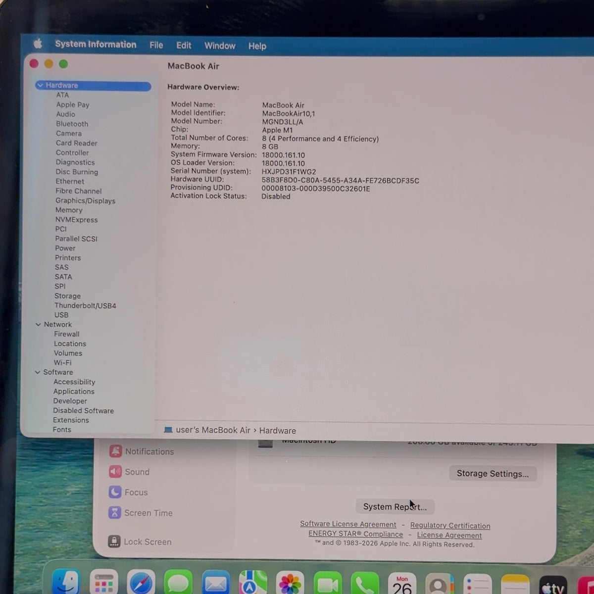Open the Contacts app in the Dock

point(440,584)
